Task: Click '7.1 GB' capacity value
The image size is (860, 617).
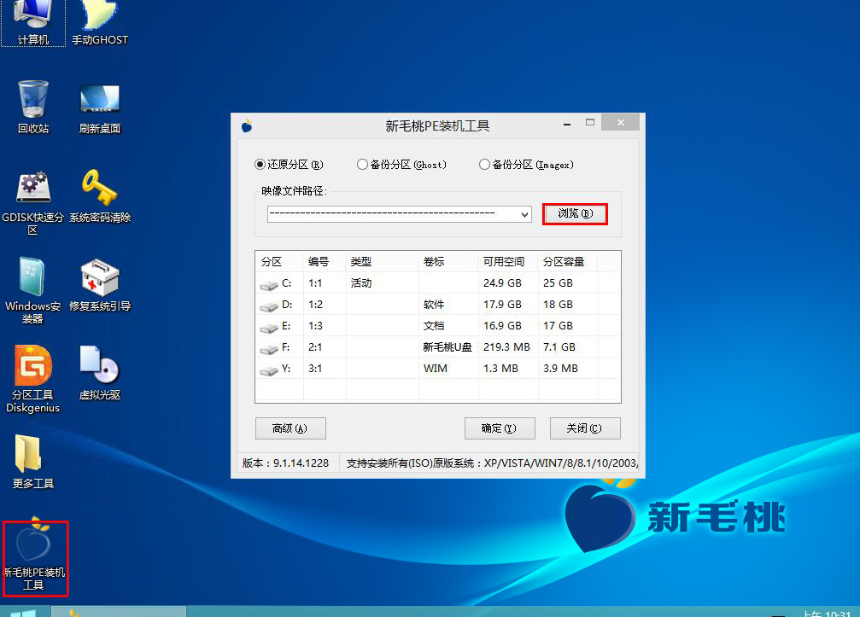Action: coord(559,347)
